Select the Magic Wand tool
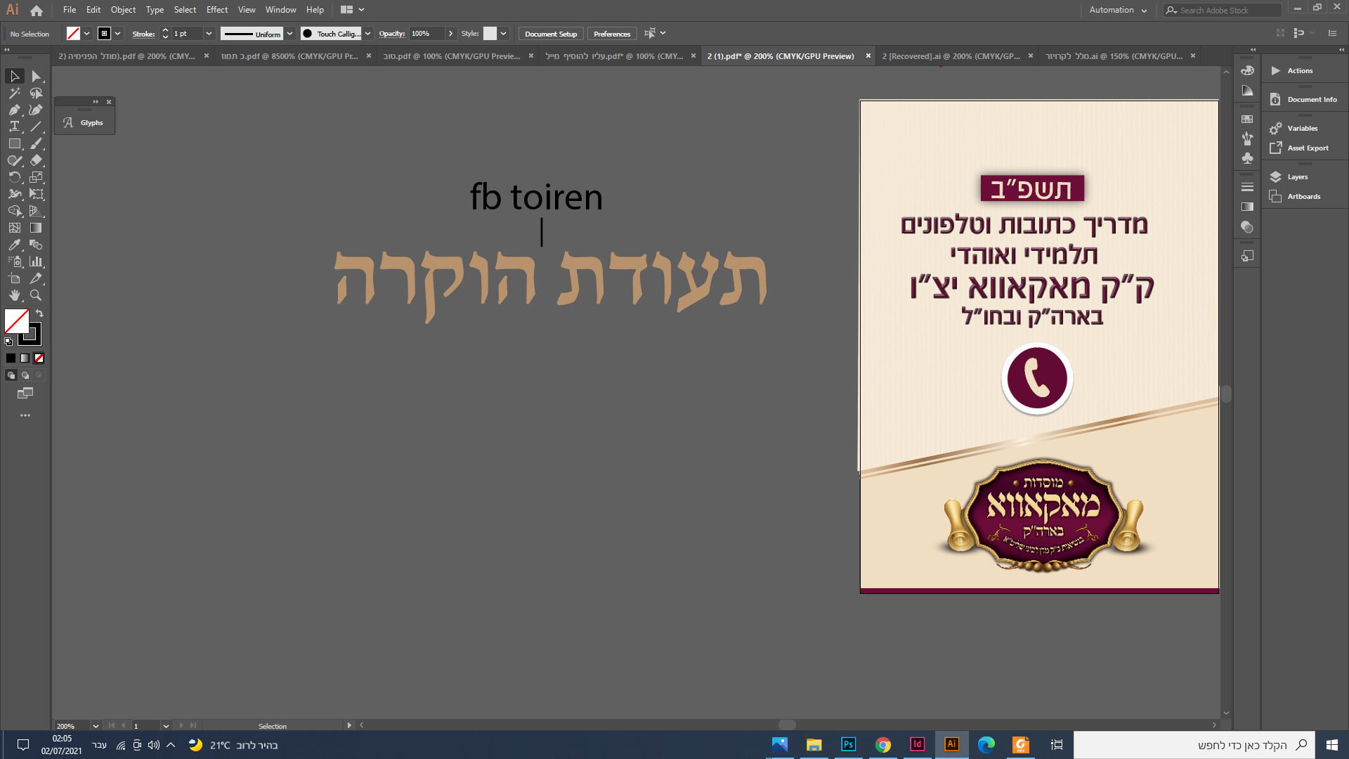 [x=14, y=93]
